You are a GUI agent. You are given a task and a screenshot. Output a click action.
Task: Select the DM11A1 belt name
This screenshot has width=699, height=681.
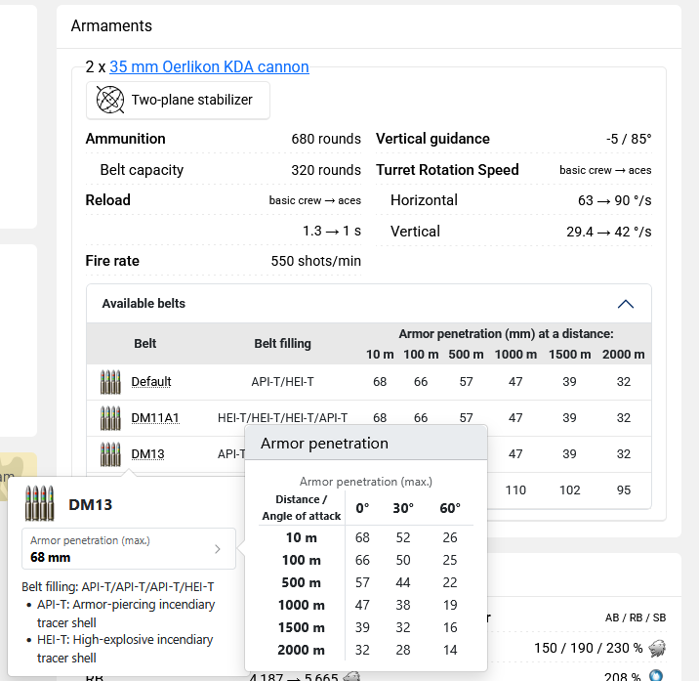tap(155, 418)
